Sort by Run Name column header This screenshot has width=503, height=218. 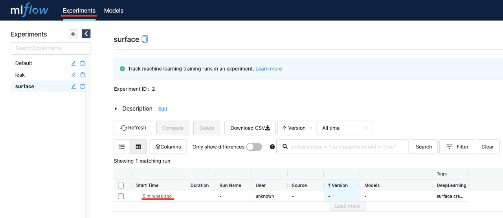click(229, 185)
